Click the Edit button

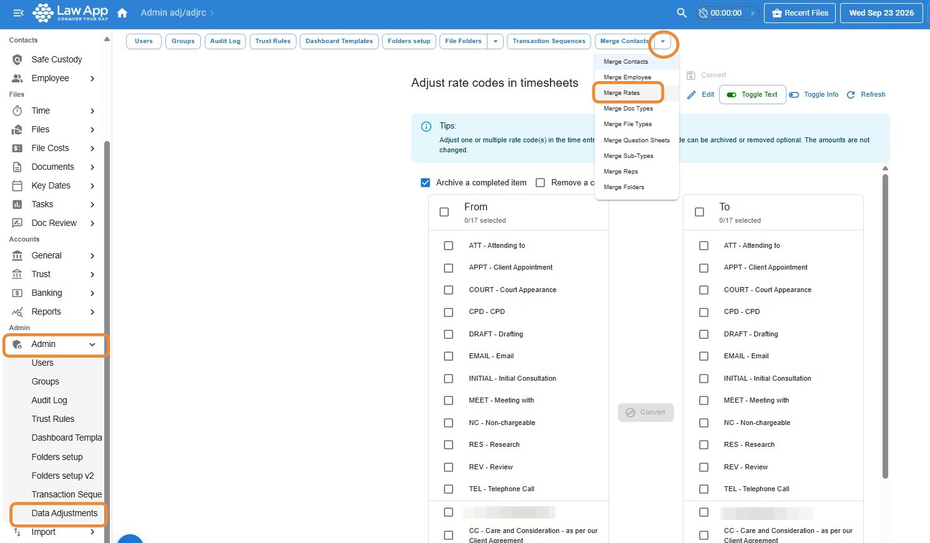tap(700, 95)
